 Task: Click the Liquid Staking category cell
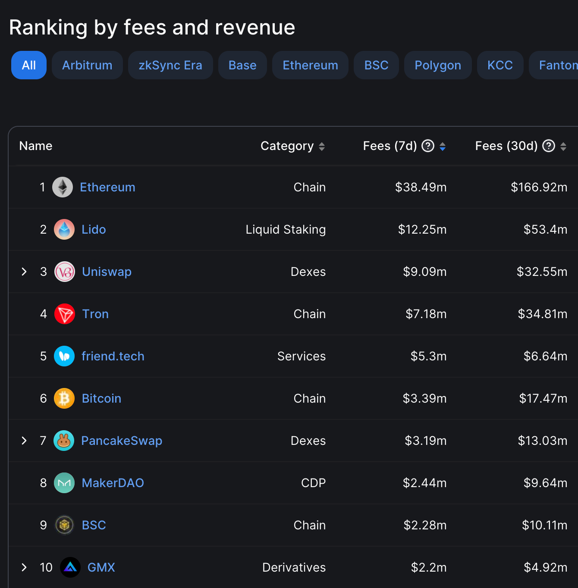(286, 230)
